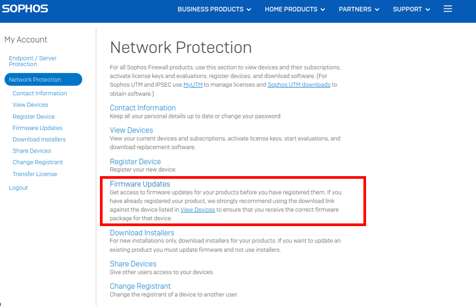This screenshot has height=306, width=476.
Task: Click the Sophos logo
Action: 25,8
